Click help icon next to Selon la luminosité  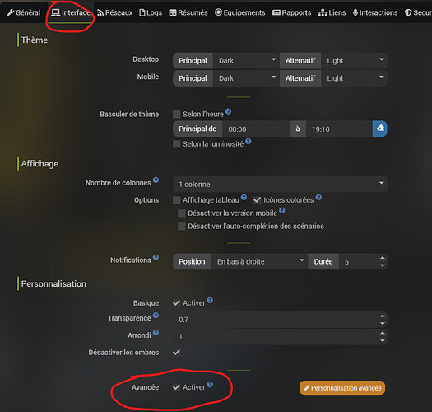tap(249, 141)
